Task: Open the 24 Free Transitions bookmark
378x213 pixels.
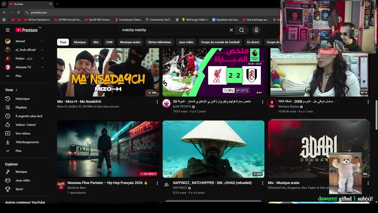Action: (x=37, y=20)
